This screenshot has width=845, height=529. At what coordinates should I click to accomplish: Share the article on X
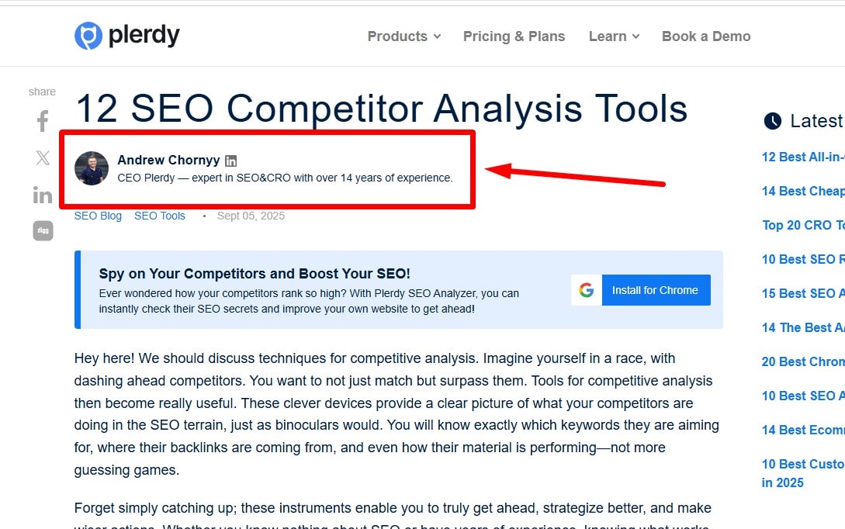pyautogui.click(x=42, y=157)
